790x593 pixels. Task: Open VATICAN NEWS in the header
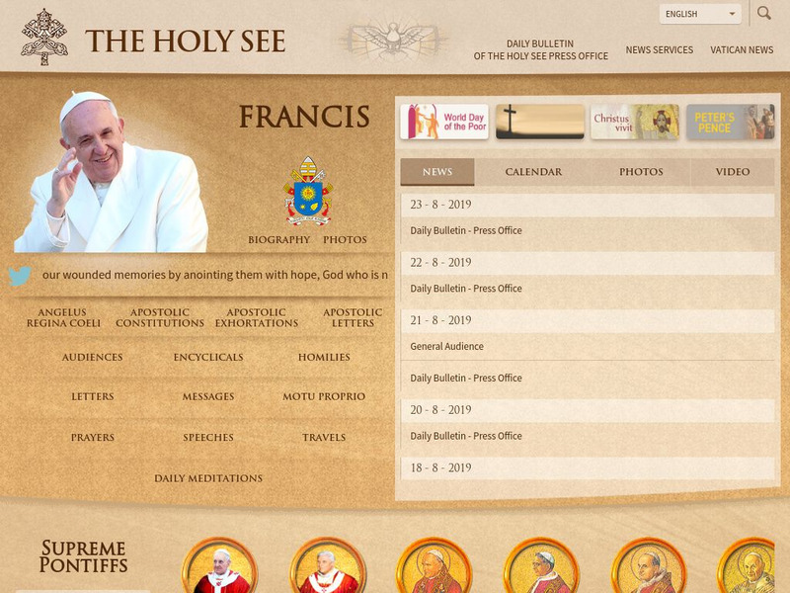(x=742, y=50)
